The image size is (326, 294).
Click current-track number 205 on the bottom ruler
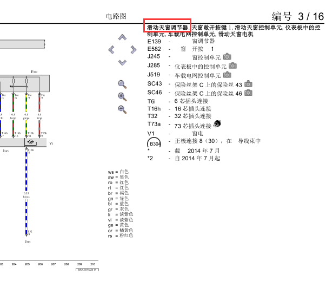[27, 264]
